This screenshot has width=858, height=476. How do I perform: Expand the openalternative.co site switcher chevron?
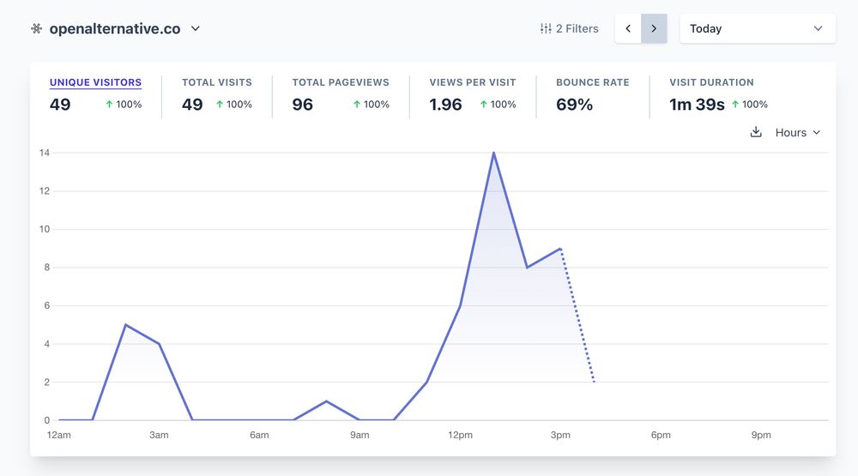click(x=196, y=28)
